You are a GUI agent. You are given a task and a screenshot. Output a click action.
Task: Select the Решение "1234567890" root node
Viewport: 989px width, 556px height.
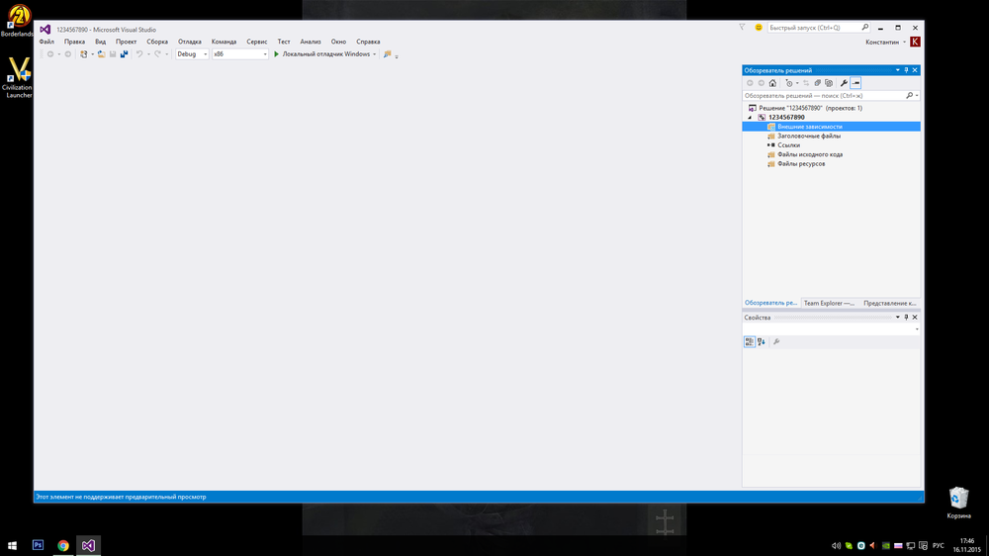(x=811, y=108)
